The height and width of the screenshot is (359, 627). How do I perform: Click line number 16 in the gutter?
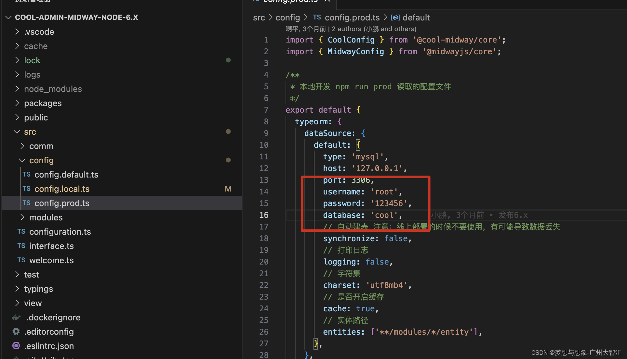(x=264, y=215)
